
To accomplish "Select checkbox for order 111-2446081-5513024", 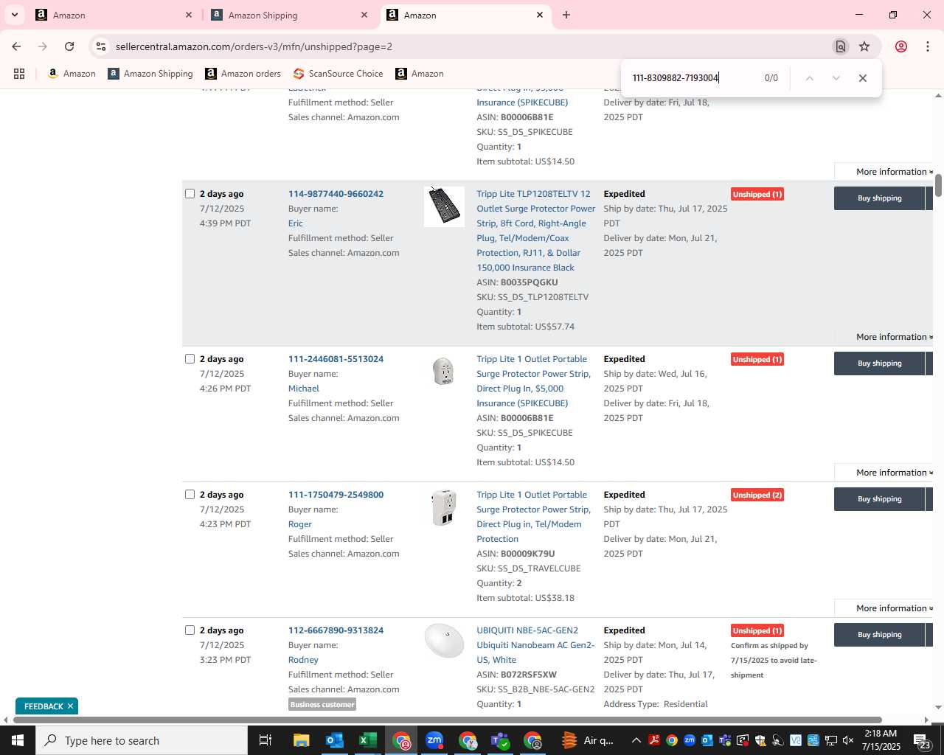I will click(x=190, y=359).
